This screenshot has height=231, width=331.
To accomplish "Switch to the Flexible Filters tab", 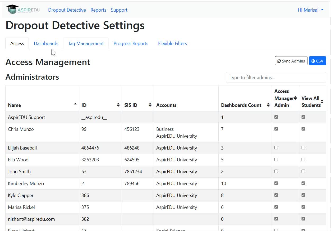I will (x=172, y=44).
